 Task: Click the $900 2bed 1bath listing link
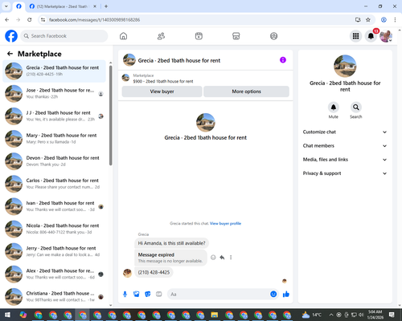click(163, 81)
